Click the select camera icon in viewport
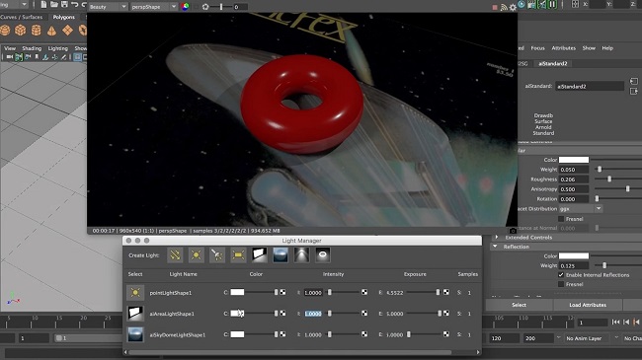Viewport: 642px width, 360px height. click(10, 57)
